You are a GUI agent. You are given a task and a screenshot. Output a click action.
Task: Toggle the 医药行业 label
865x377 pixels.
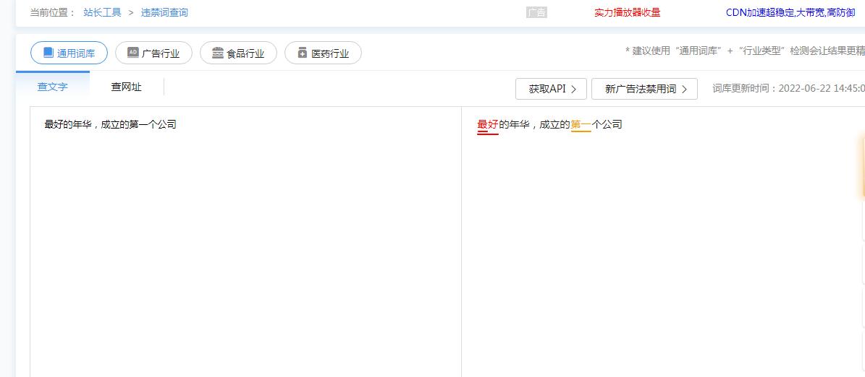pos(331,53)
